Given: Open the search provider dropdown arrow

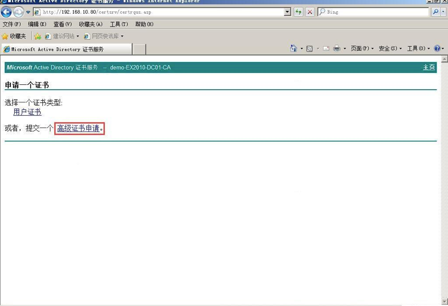Looking at the screenshot, I should (443, 12).
